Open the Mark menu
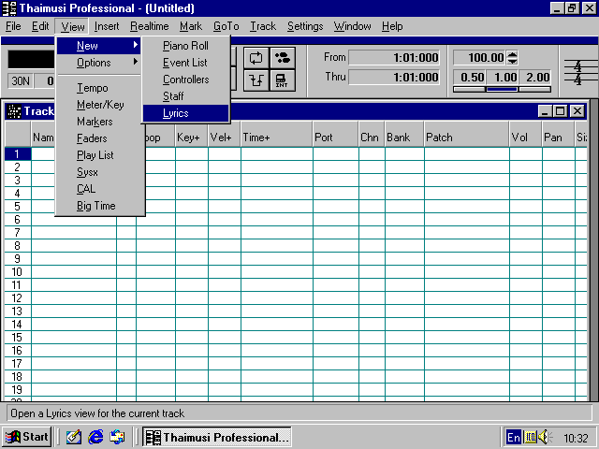Image resolution: width=599 pixels, height=449 pixels. [191, 26]
